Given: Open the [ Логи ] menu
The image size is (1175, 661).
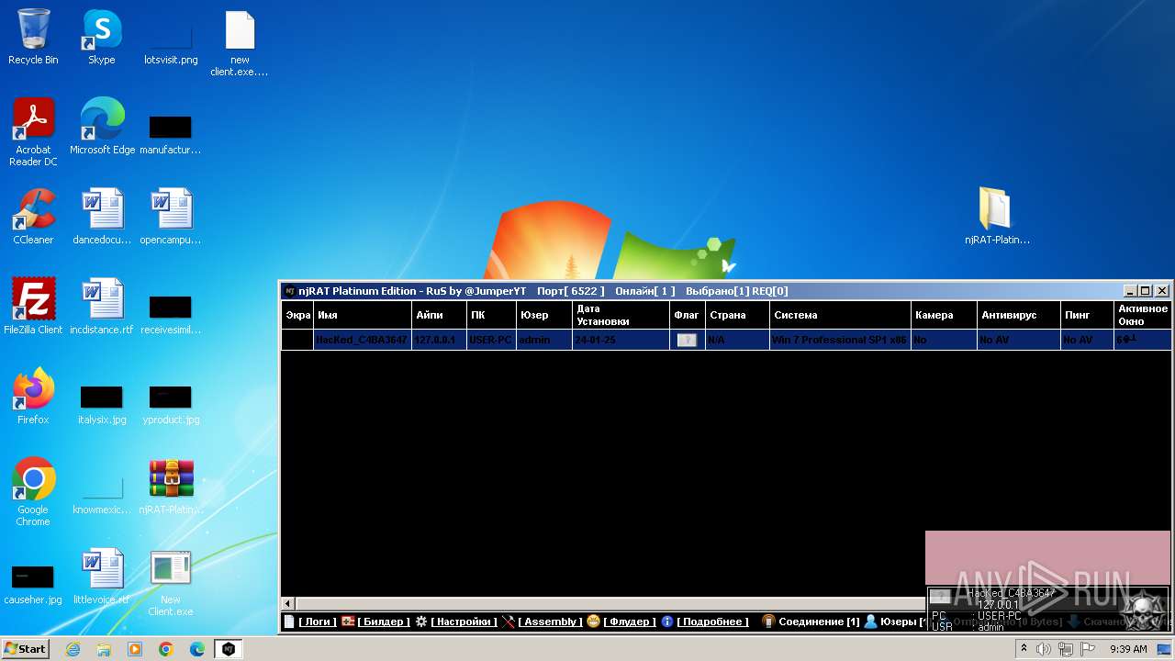Looking at the screenshot, I should (318, 622).
